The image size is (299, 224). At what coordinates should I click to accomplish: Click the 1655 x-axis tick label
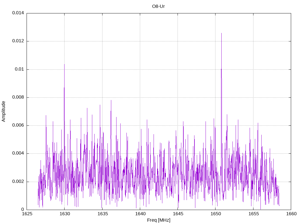tap(253, 214)
